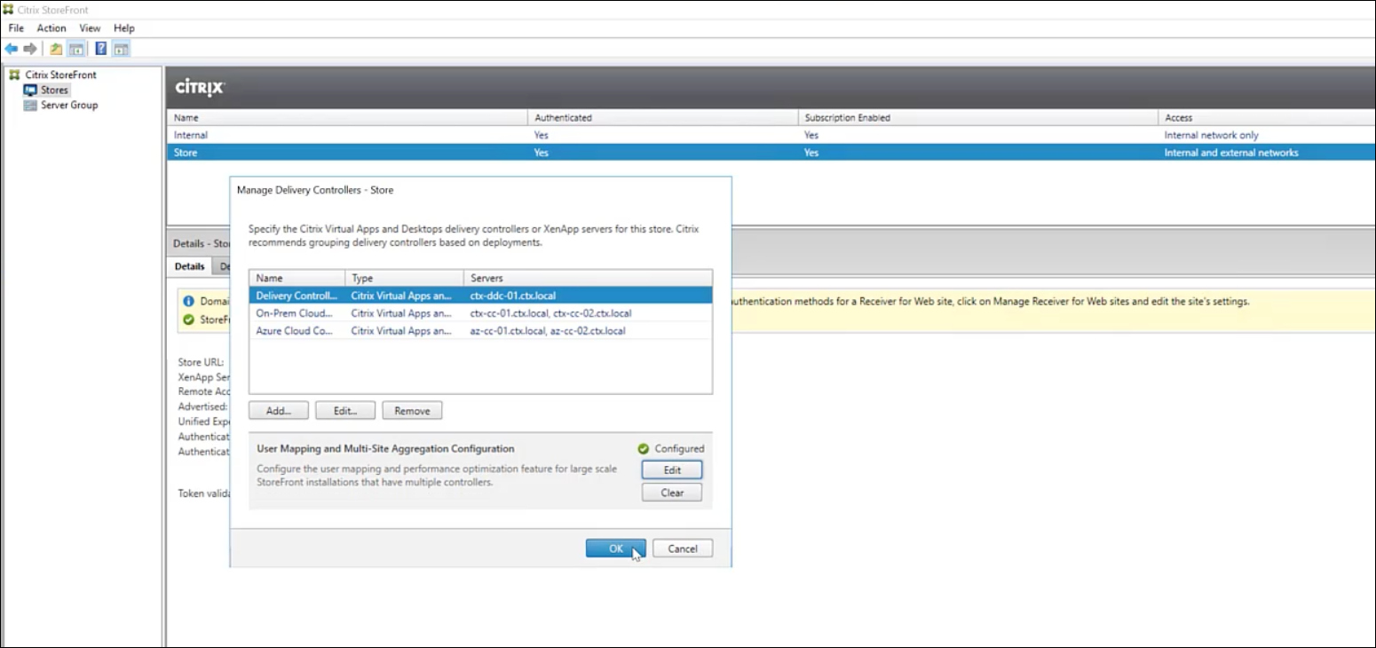Image resolution: width=1376 pixels, height=648 pixels.
Task: Click Edit... below the controllers list
Action: coord(345,411)
